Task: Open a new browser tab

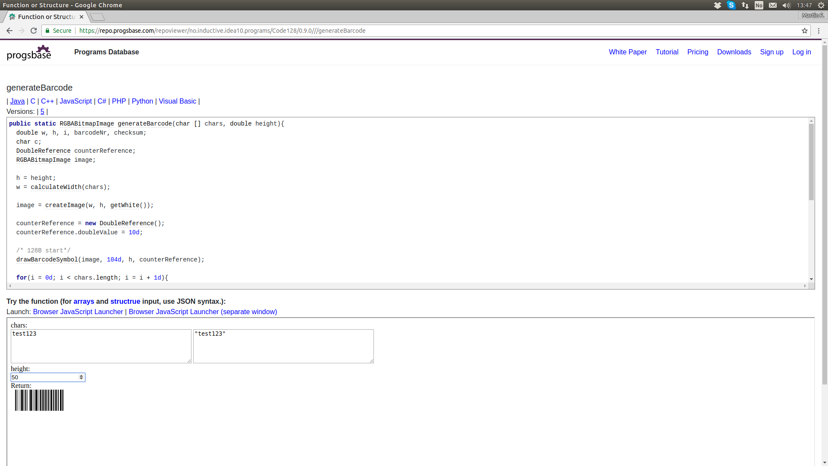Action: [97, 17]
